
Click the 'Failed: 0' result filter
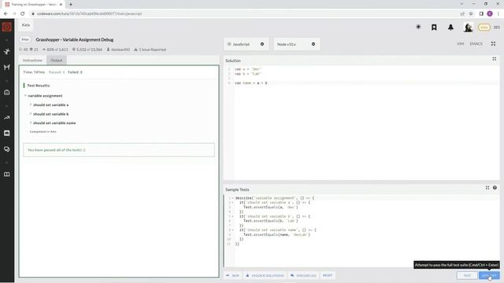point(75,72)
